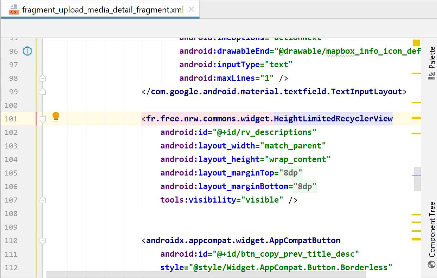437x278 pixels.
Task: Click the mapbox_info_icon drawable reference
Action: pyautogui.click(x=348, y=51)
